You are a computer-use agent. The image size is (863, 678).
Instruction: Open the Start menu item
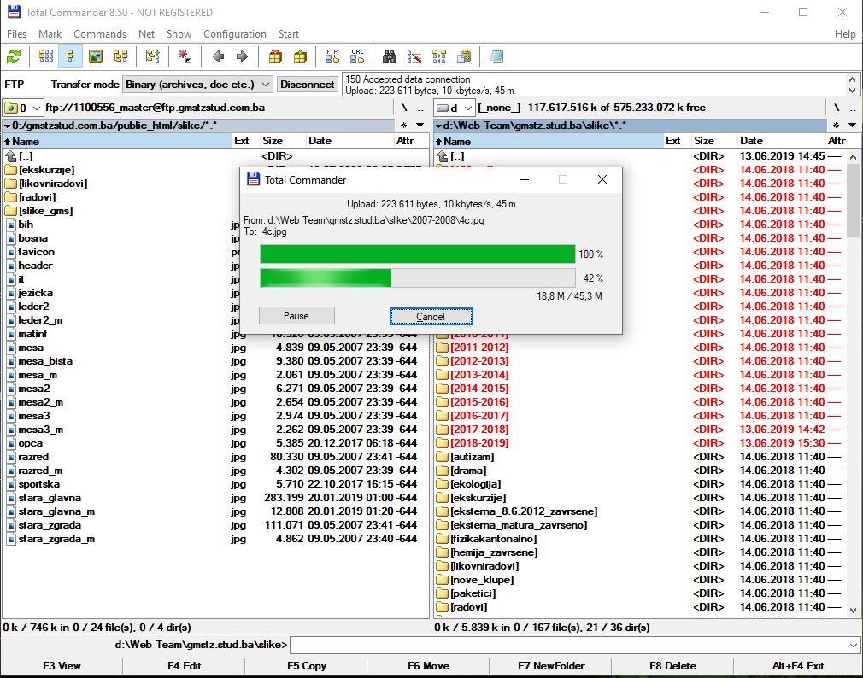coord(289,34)
